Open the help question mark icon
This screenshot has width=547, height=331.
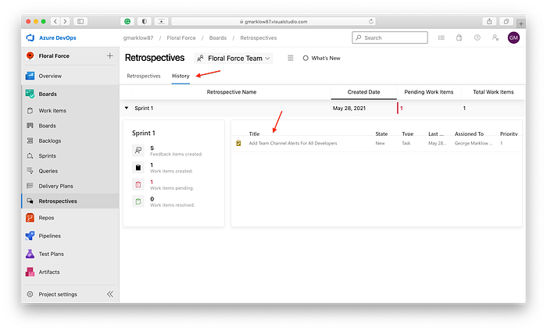pos(477,37)
